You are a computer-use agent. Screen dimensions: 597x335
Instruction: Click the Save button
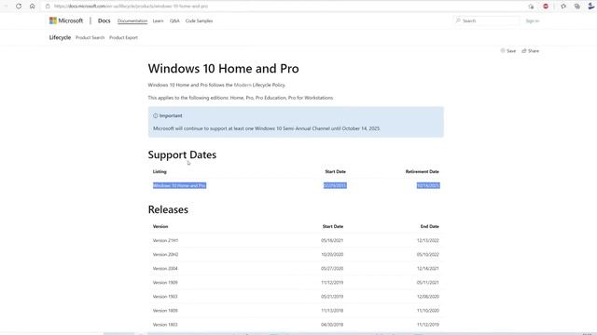(x=508, y=51)
